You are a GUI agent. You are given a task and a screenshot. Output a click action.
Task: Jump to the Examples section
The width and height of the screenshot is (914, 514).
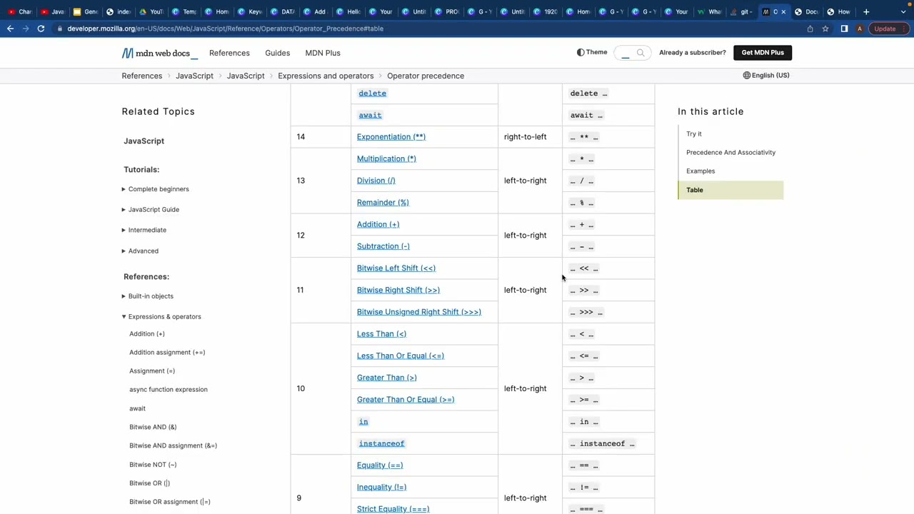(x=700, y=171)
